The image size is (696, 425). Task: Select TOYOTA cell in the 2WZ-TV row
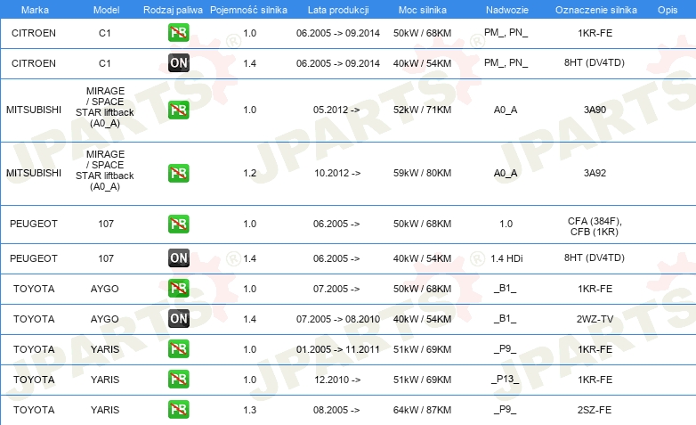(x=34, y=319)
